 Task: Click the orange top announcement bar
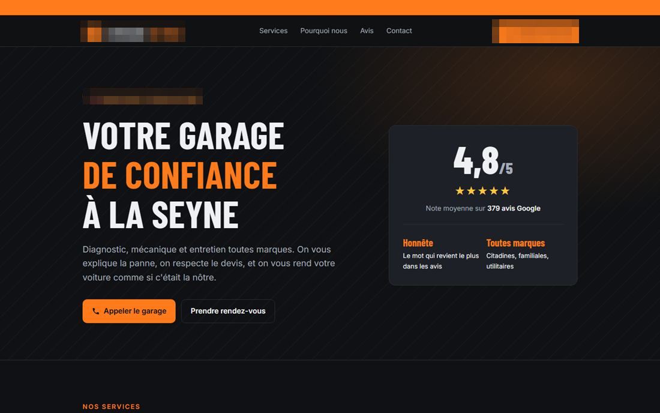click(330, 8)
